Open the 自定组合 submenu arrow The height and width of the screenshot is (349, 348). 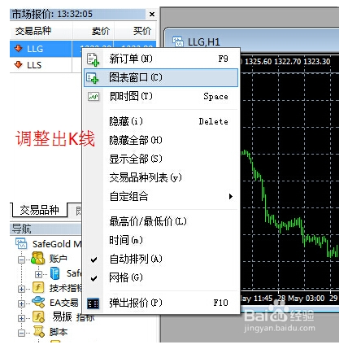(231, 196)
